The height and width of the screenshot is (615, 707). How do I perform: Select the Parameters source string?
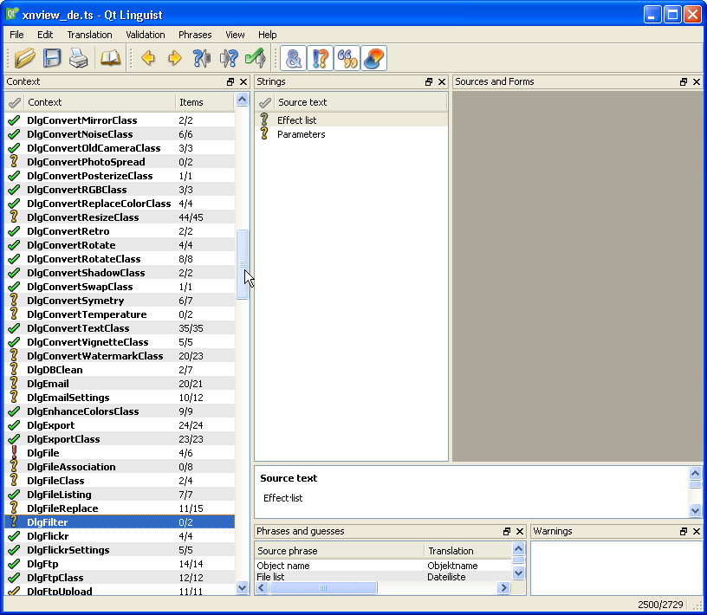[302, 134]
